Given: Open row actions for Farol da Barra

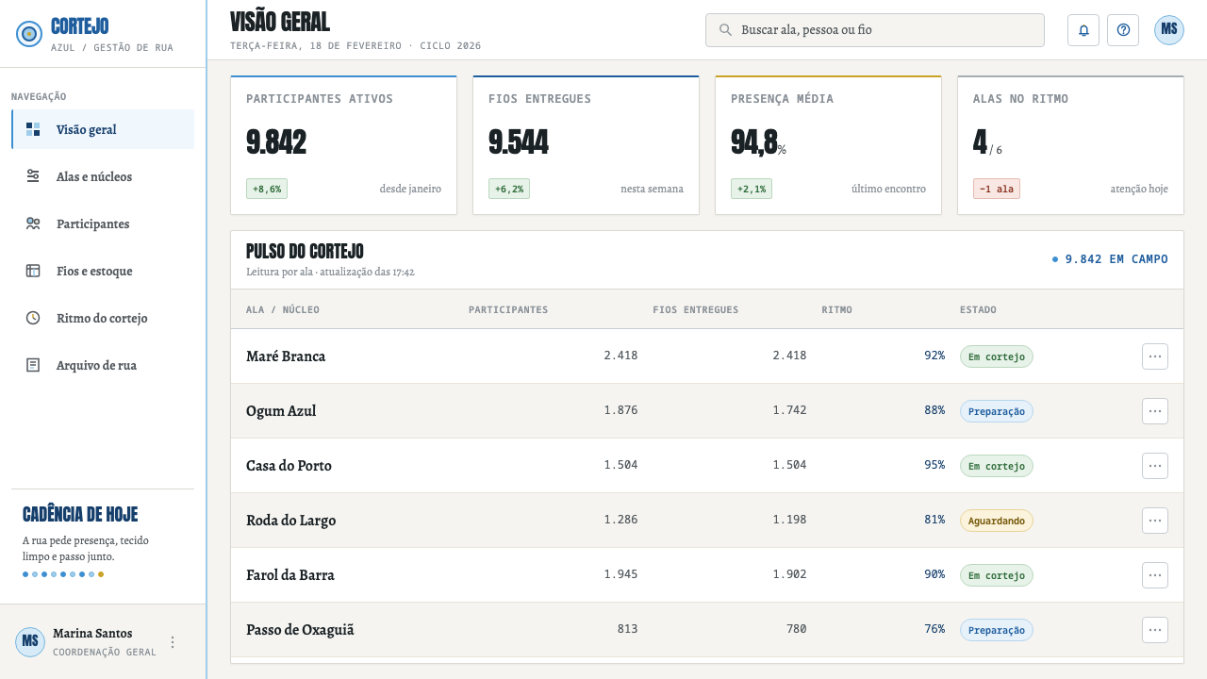Looking at the screenshot, I should [1155, 575].
